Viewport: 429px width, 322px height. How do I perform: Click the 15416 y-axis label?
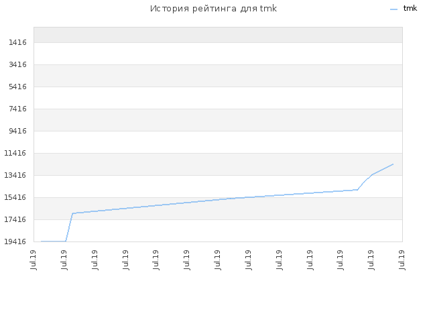[x=15, y=197]
